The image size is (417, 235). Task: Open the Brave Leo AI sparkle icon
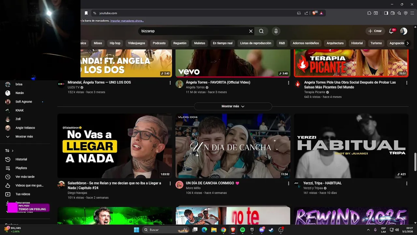click(399, 13)
